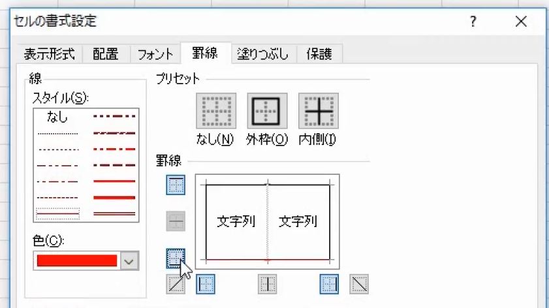Switch to the 保護 tab
The width and height of the screenshot is (549, 308).
click(319, 54)
